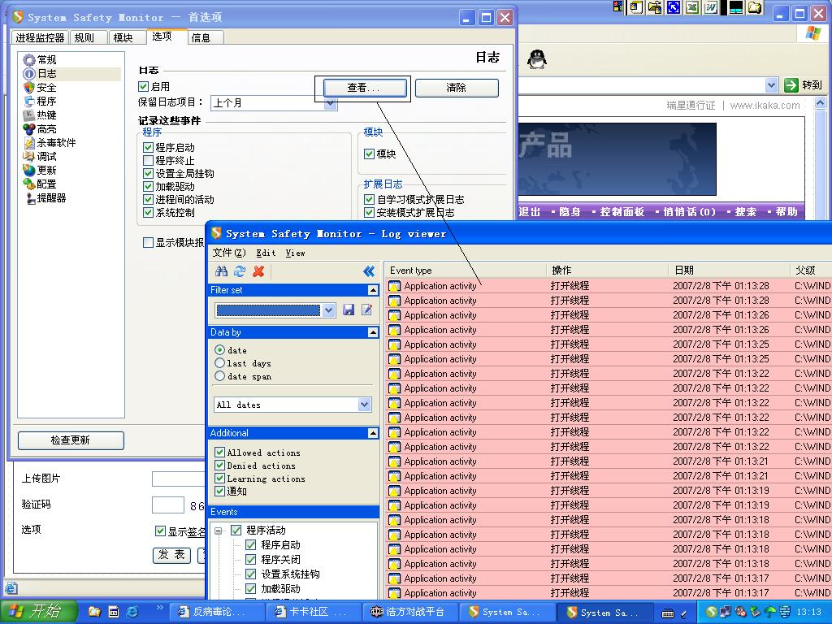Click the blue fullscreen arrow icon in top bar
The height and width of the screenshot is (624, 832).
[x=674, y=6]
